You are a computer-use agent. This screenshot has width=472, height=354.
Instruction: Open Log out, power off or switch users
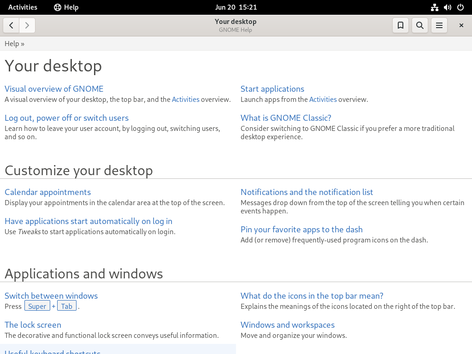click(x=66, y=118)
